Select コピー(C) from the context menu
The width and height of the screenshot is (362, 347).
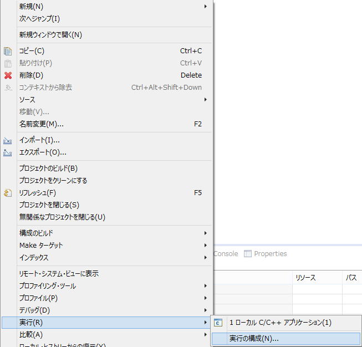point(115,51)
